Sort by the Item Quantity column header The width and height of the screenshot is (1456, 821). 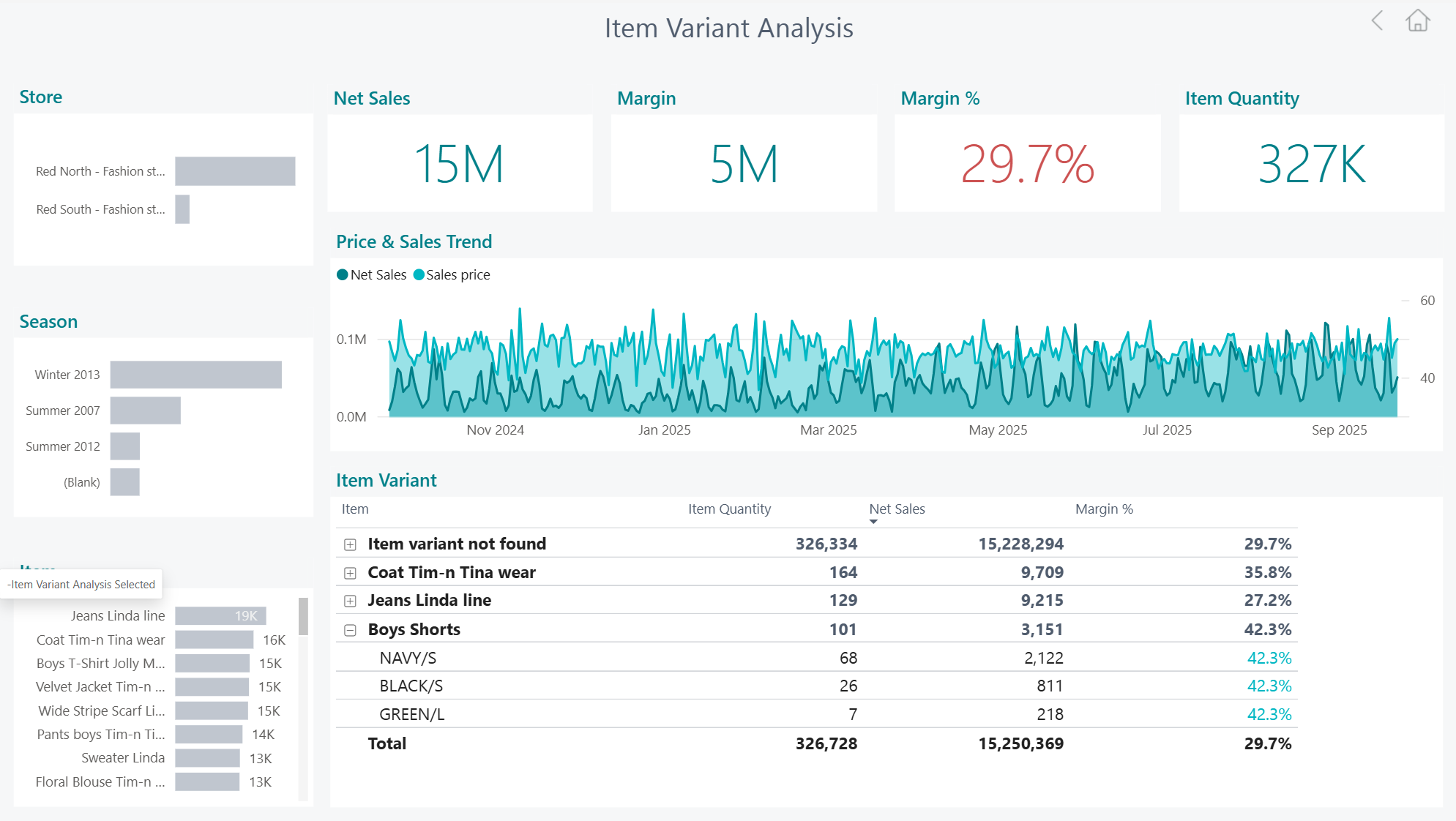729,509
